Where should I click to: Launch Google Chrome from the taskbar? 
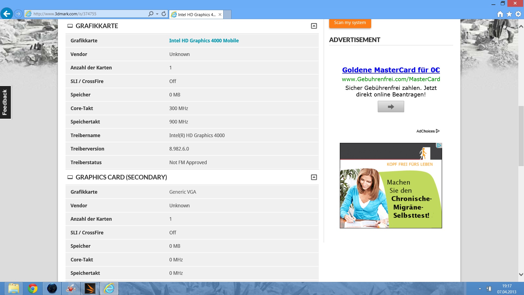33,288
